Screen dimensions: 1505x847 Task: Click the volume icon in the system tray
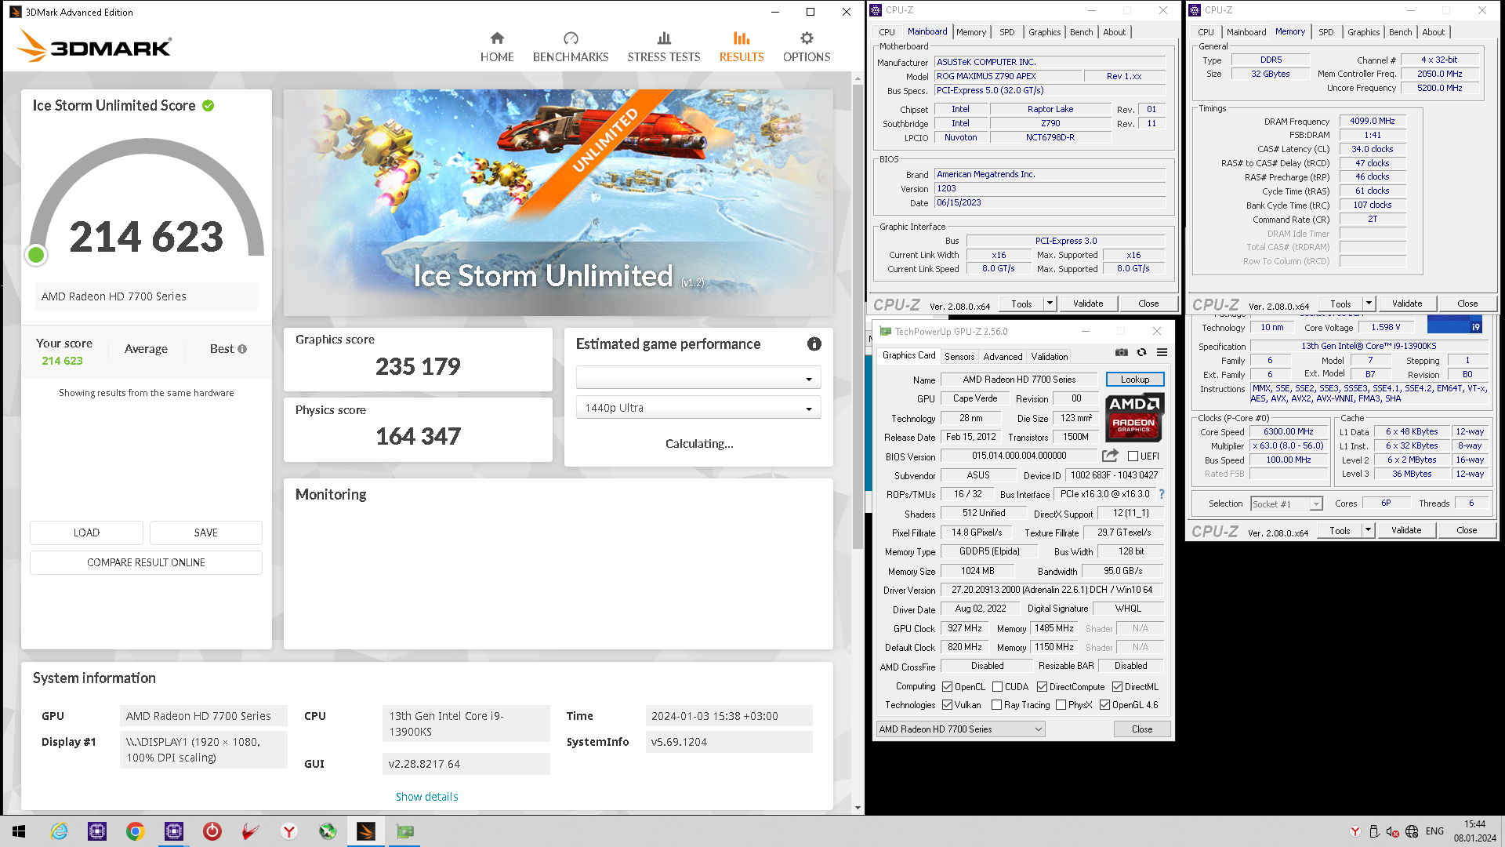[x=1392, y=831]
